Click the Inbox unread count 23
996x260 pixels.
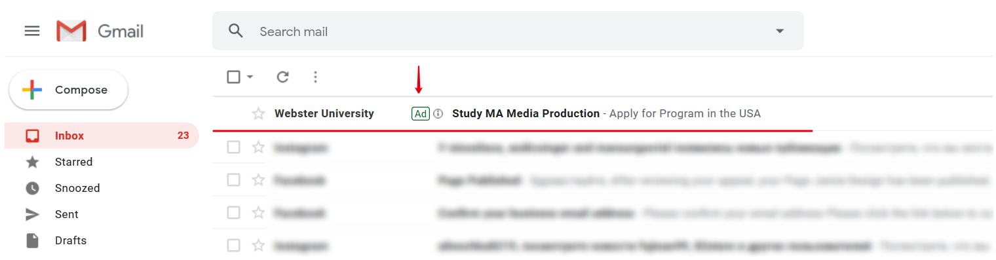(183, 136)
